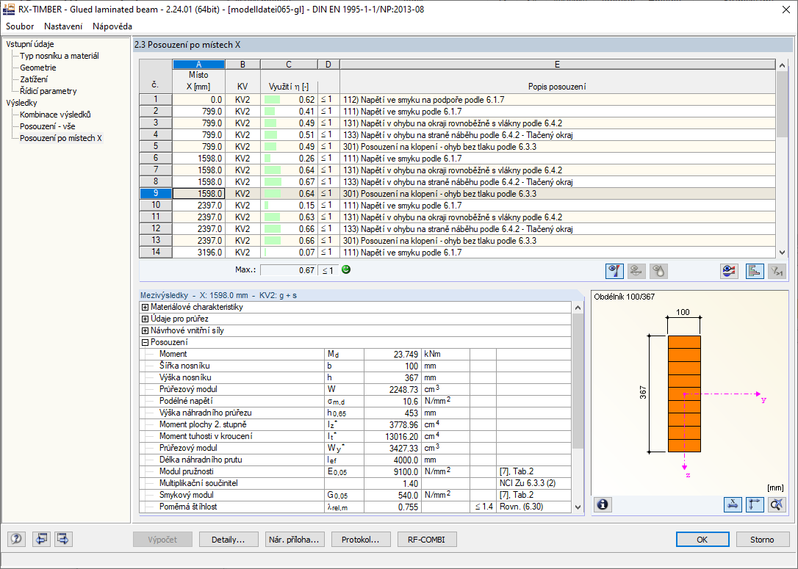Select row header number 14
This screenshot has height=569, width=798.
pos(156,253)
